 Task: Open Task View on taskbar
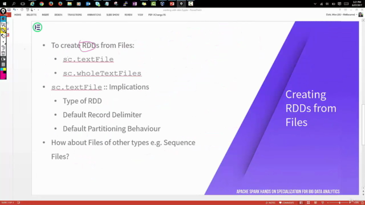(x=23, y=4)
